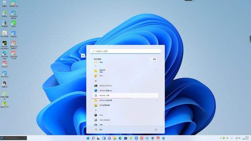
Task: Jump using the T letter header
Action: tap(96, 66)
